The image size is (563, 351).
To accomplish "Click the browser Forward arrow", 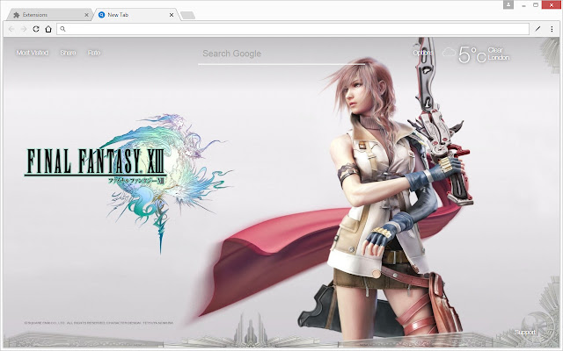I will coord(24,29).
